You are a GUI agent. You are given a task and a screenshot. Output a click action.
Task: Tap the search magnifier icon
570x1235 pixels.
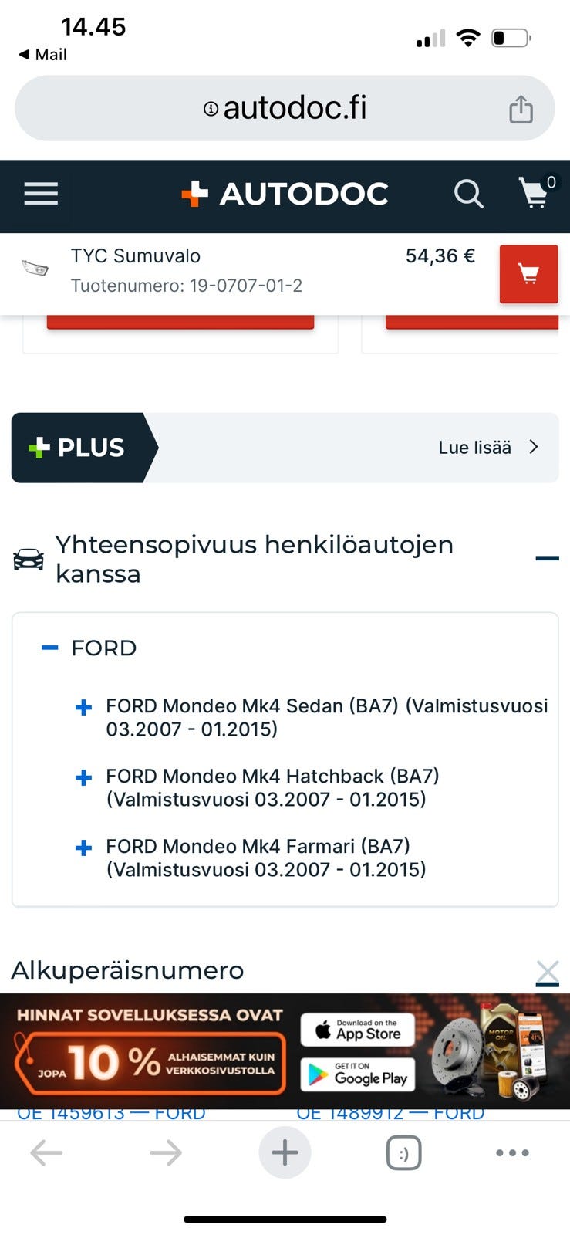(468, 193)
